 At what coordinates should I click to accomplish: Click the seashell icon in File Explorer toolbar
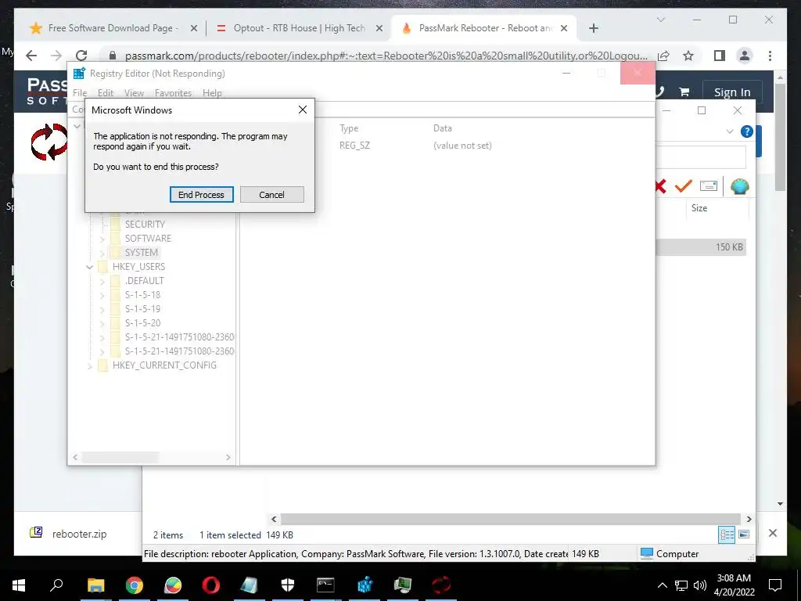tap(739, 186)
